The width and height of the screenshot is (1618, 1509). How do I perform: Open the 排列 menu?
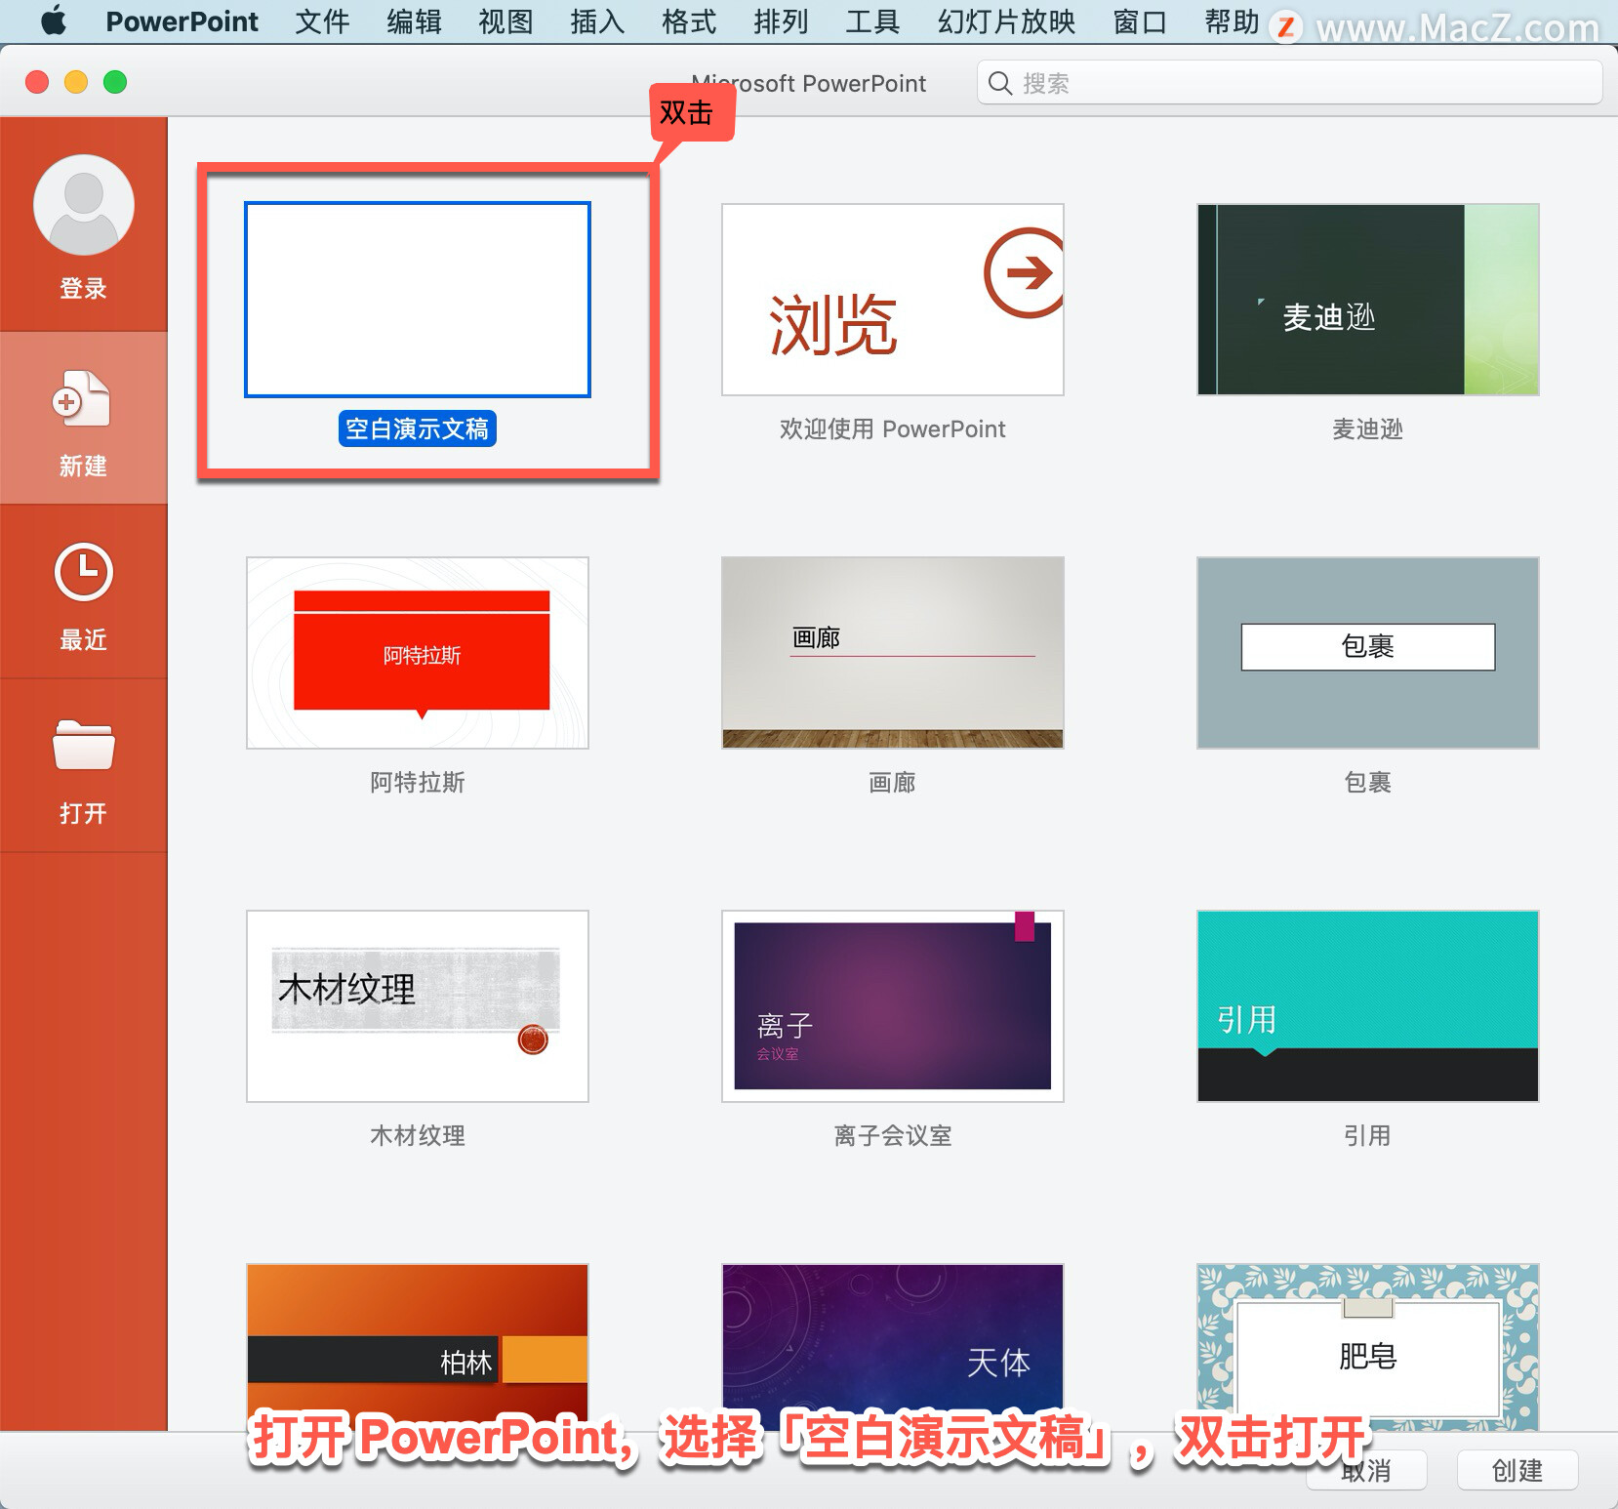[x=781, y=21]
